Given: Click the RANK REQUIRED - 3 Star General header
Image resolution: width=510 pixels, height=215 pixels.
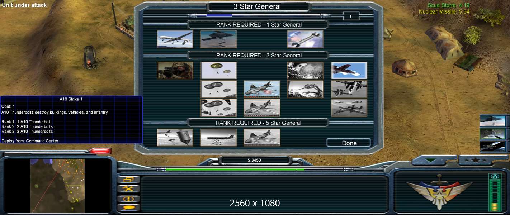Looking at the screenshot, I should [259, 56].
